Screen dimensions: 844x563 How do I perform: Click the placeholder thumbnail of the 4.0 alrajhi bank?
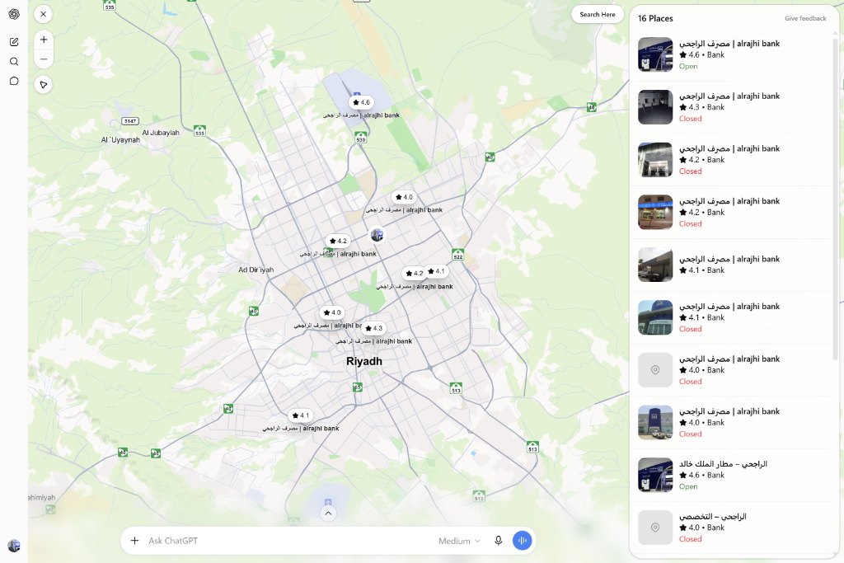tap(655, 370)
